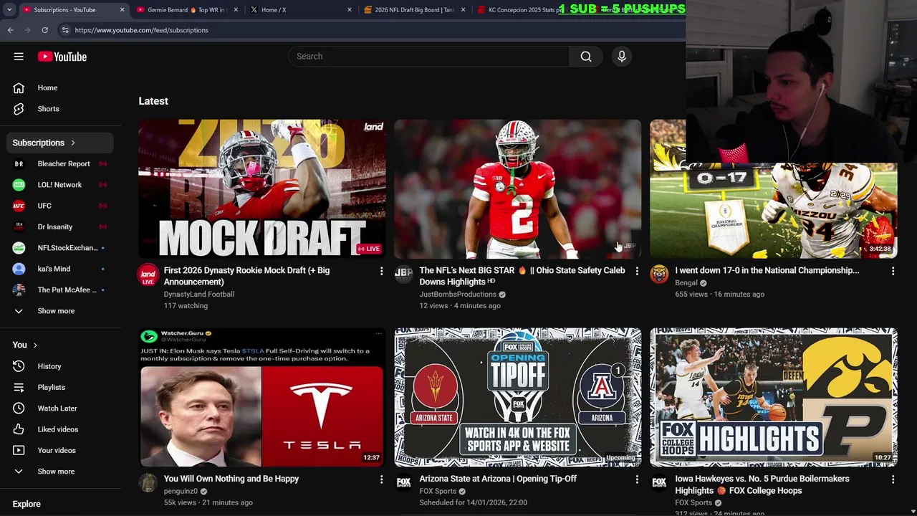Open the UFC subscription channel
The image size is (917, 516).
tap(62, 206)
